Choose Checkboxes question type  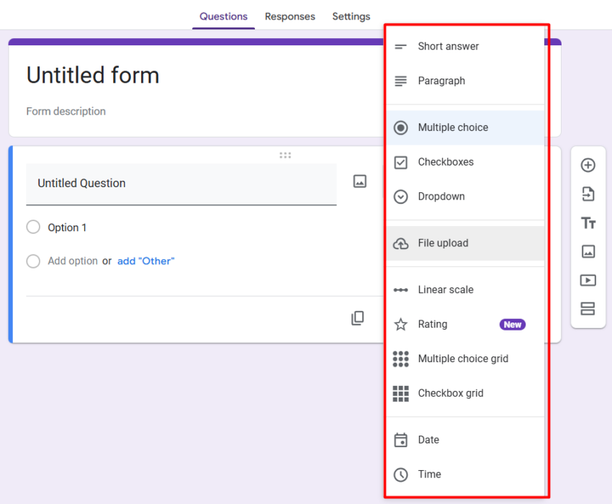click(445, 162)
